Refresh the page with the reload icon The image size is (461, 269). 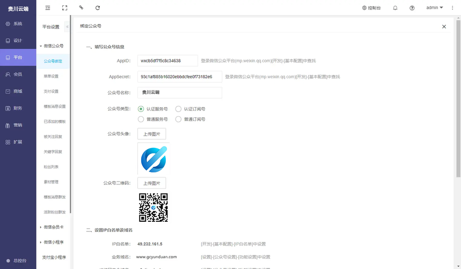tap(98, 8)
